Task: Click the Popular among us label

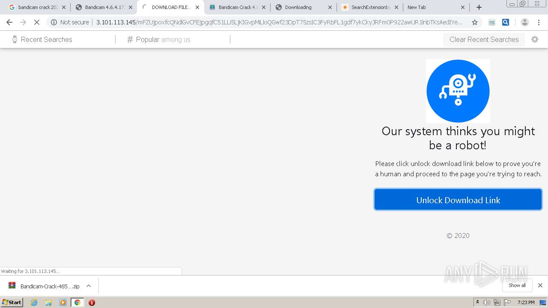Action: [163, 39]
